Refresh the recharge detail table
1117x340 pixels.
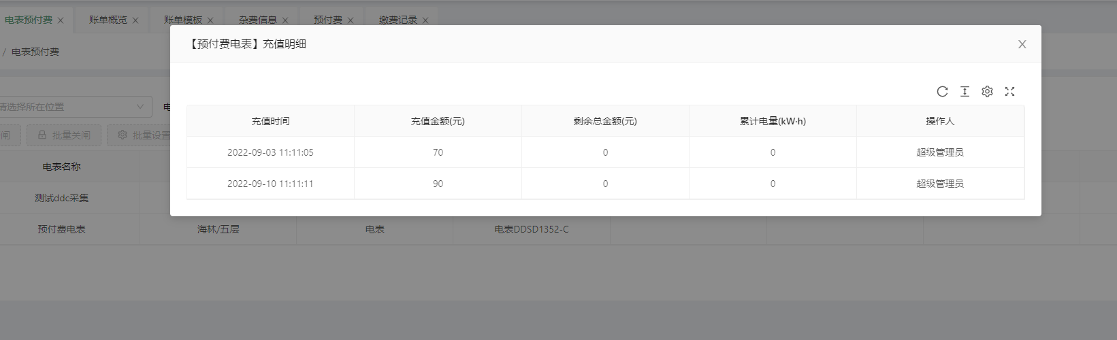coord(942,91)
